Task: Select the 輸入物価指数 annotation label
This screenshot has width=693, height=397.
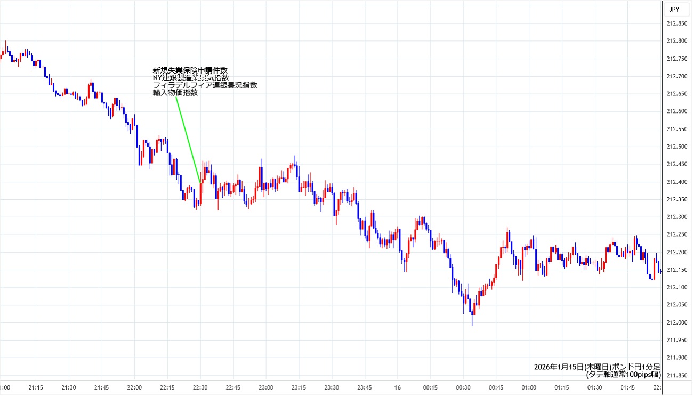Action: click(175, 93)
